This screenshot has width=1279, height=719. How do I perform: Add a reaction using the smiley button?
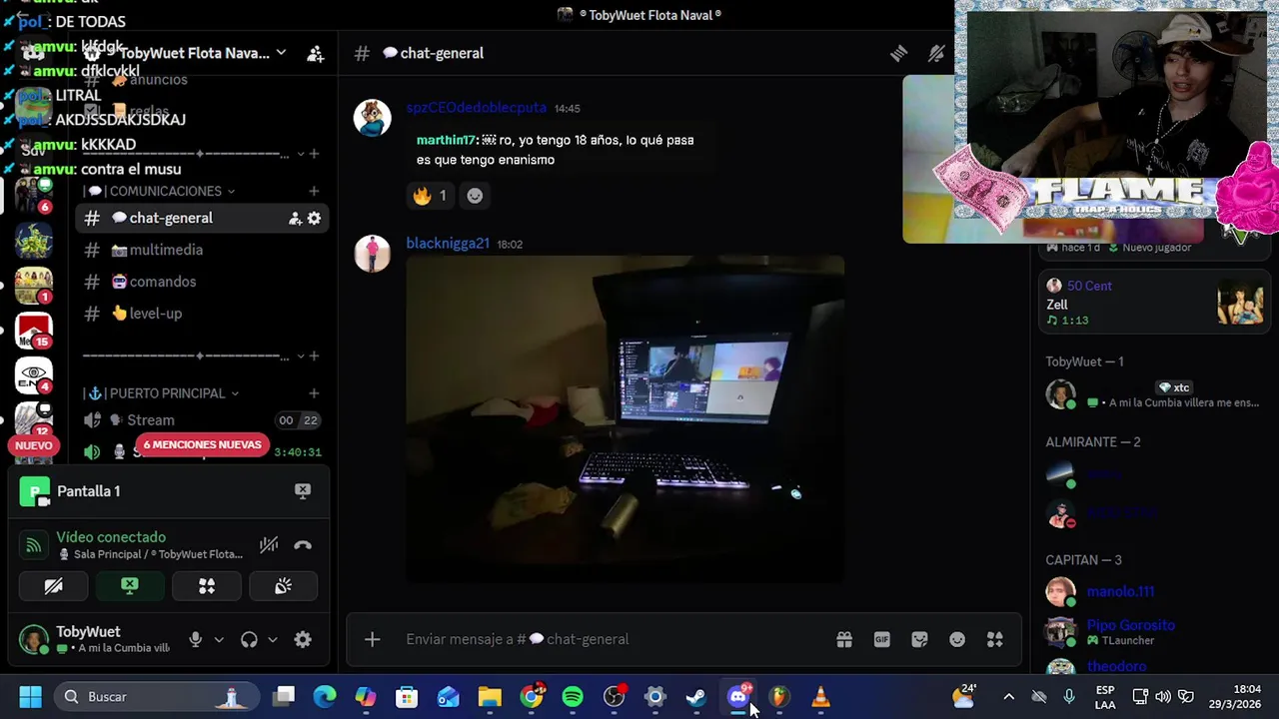point(475,196)
